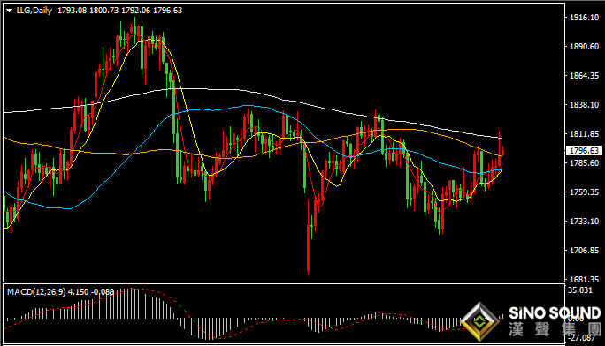Expand the chart menu triangle beside LLG,Daily

pos(9,11)
